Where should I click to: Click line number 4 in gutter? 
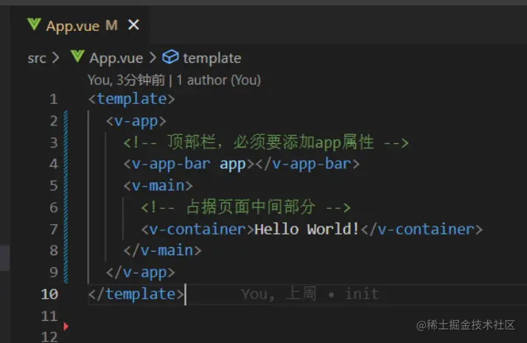tap(54, 164)
